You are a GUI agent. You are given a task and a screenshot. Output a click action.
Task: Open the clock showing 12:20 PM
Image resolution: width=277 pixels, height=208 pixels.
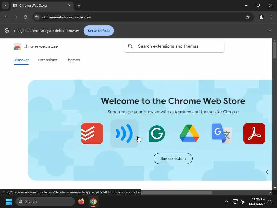pyautogui.click(x=257, y=201)
